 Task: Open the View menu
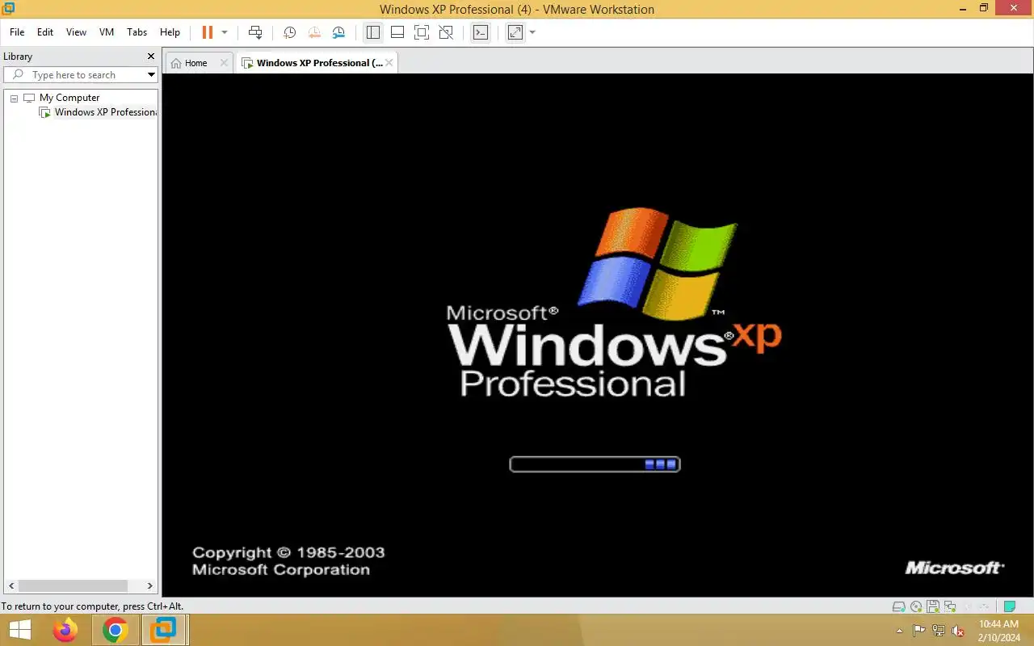click(76, 32)
